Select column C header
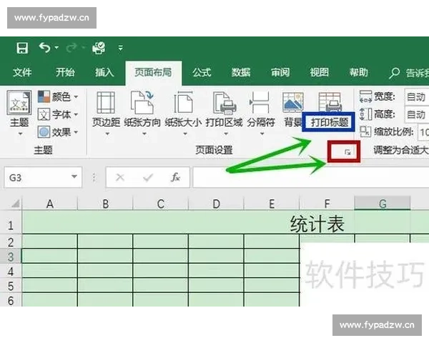This screenshot has height=343, width=429. (161, 204)
